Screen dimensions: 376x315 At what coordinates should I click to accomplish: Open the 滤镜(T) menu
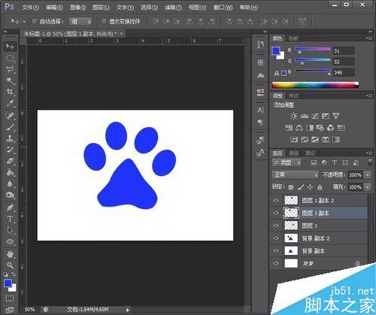(173, 8)
